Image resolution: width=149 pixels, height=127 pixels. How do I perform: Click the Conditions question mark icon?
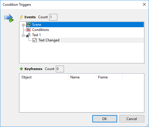28,30
